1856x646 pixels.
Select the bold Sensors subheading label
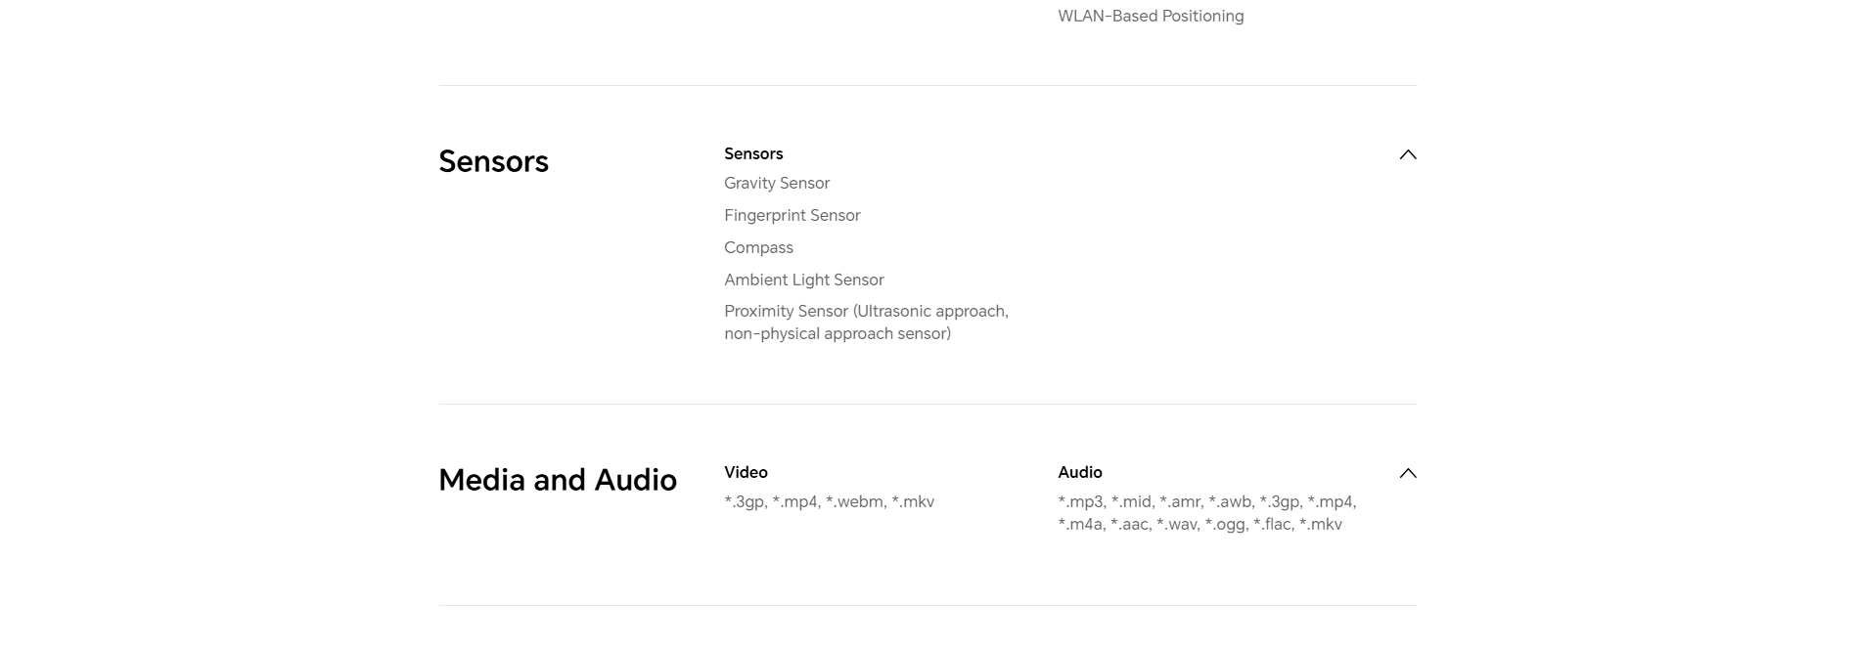click(x=753, y=153)
